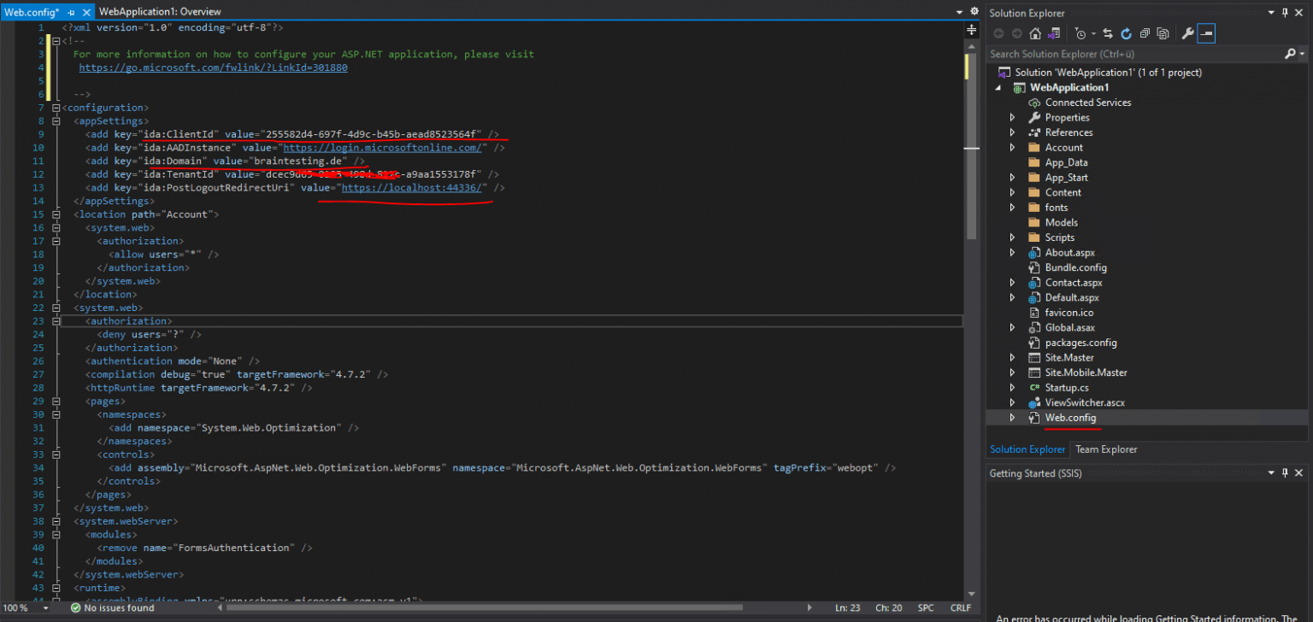Switch to the Team Explorer tab
Image resolution: width=1313 pixels, height=622 pixels.
click(x=1106, y=449)
